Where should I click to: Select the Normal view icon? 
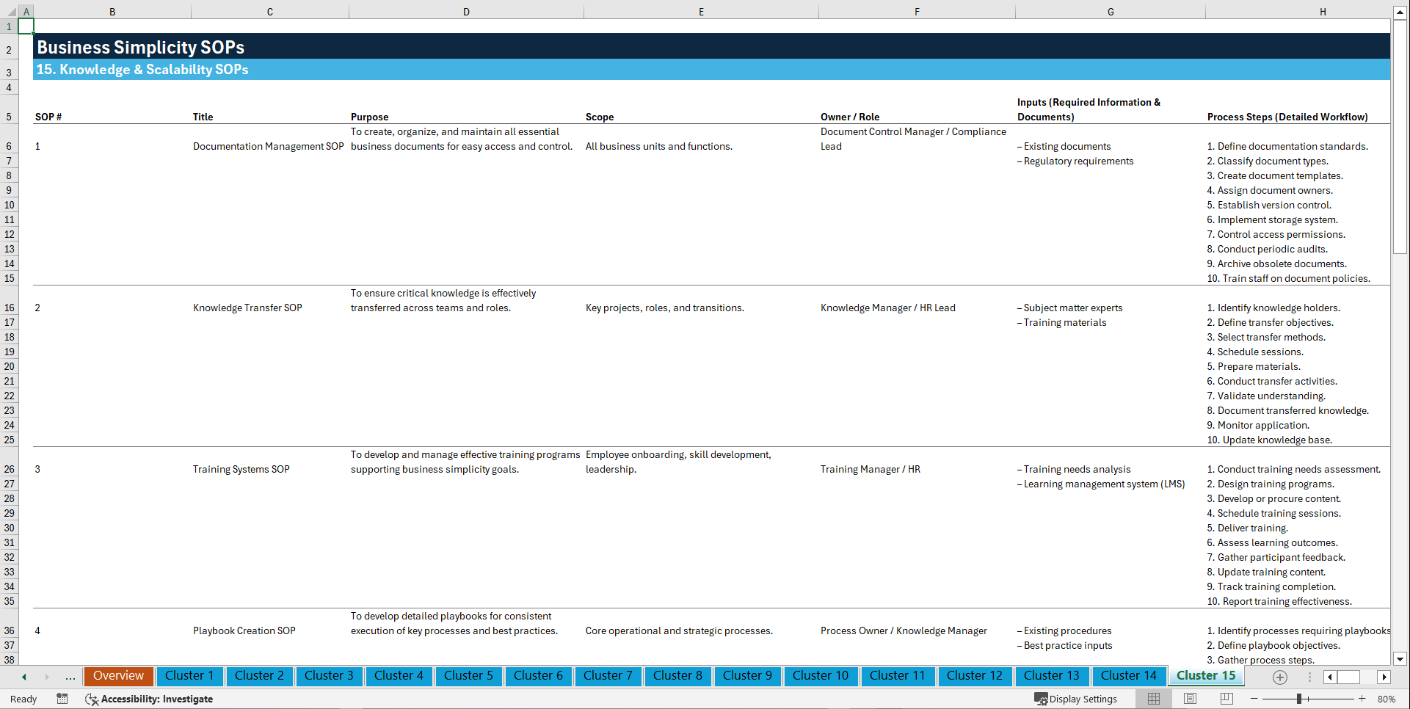[x=1153, y=699]
